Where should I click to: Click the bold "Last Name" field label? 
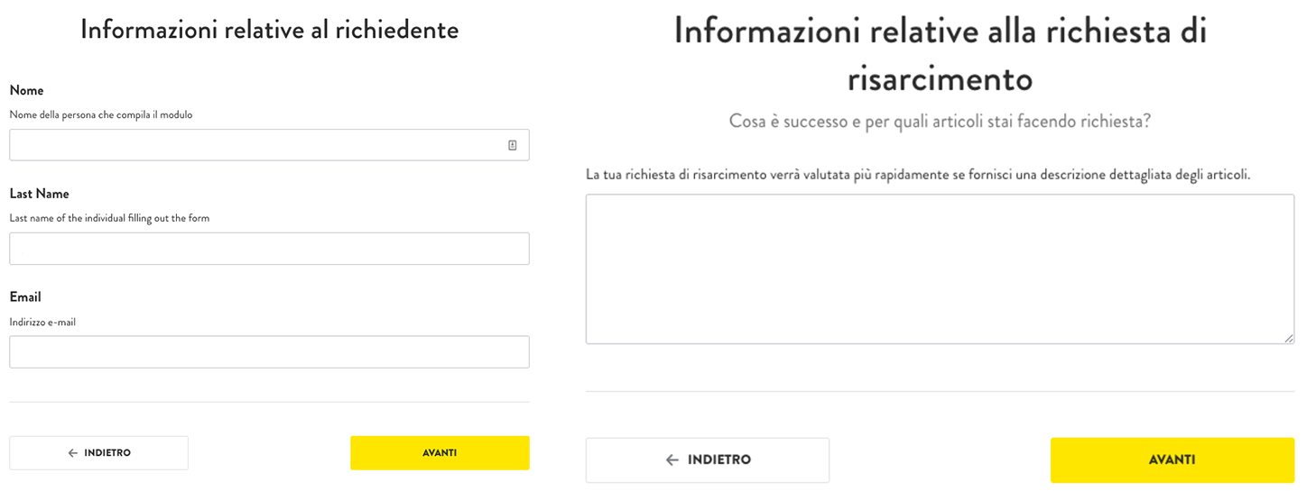coord(39,194)
